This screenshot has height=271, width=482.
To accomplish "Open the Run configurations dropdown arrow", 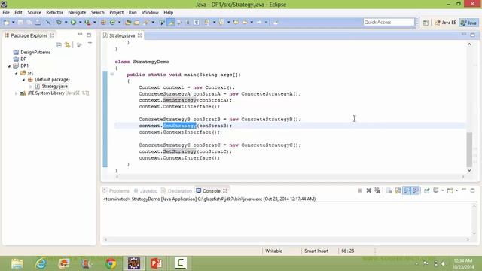I will 80,23.
